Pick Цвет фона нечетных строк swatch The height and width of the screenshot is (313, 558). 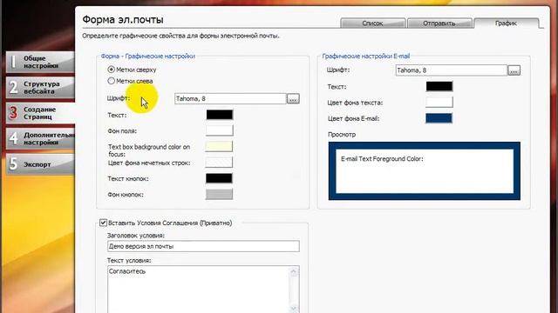pyautogui.click(x=219, y=163)
